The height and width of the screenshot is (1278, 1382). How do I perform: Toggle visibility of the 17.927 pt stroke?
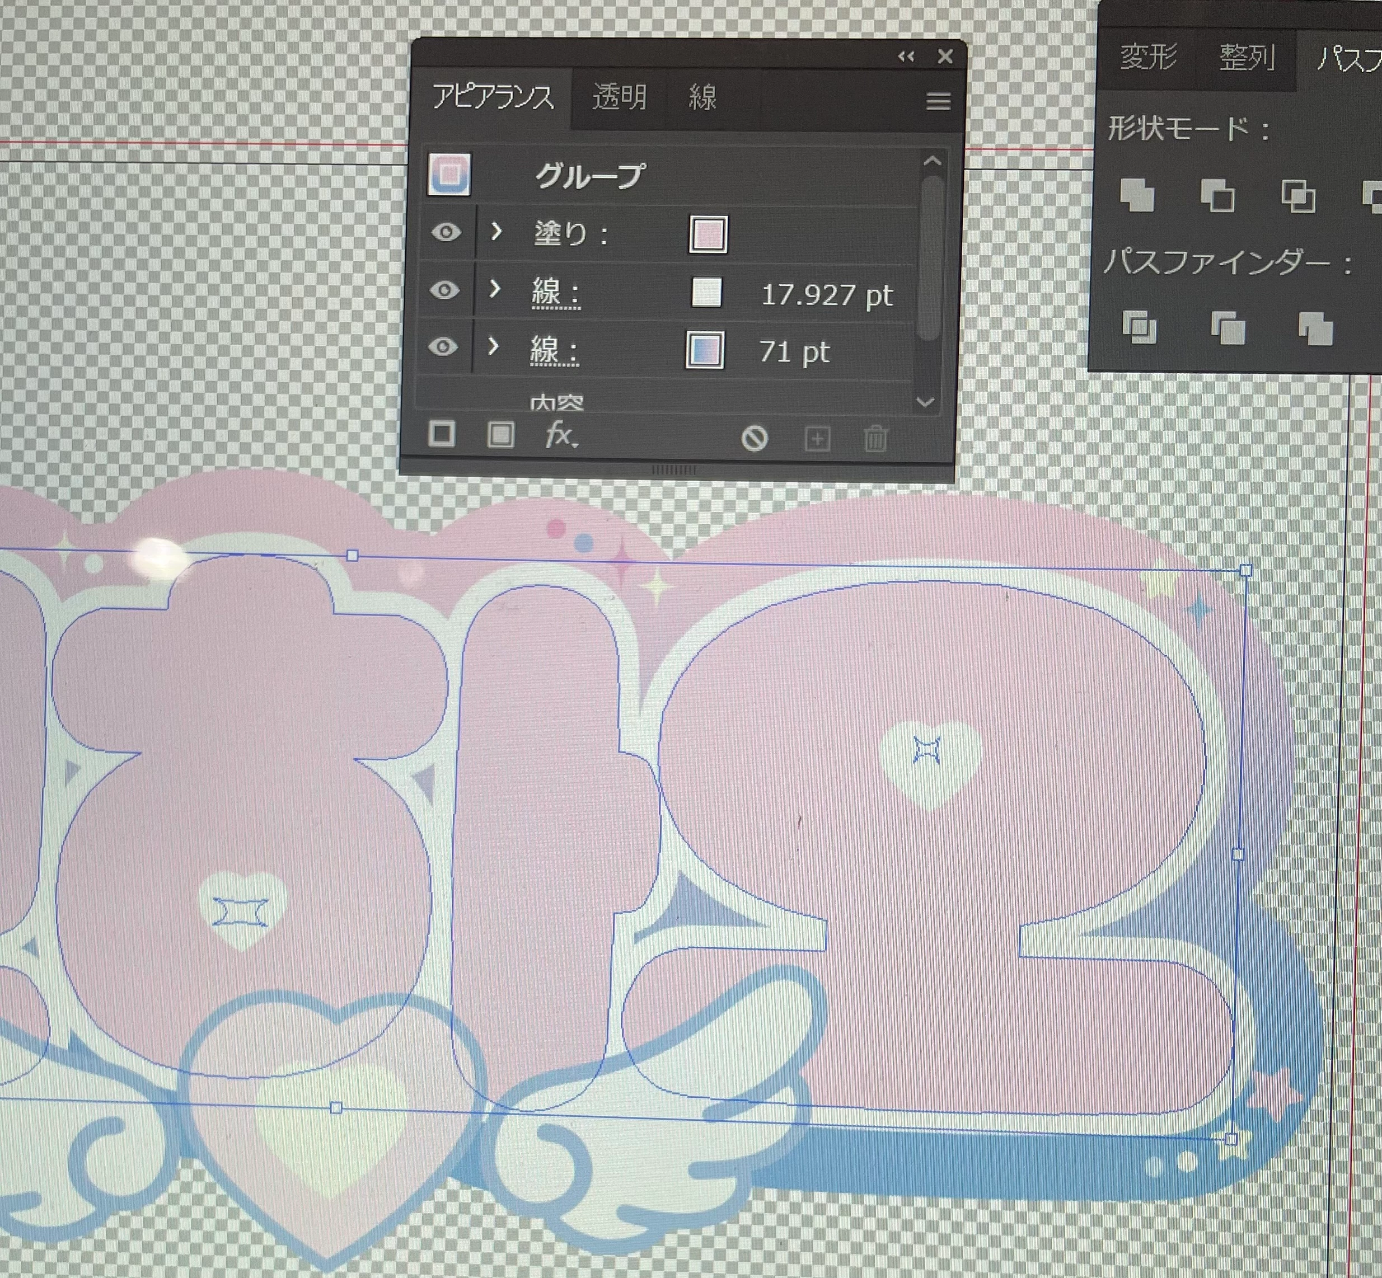tap(445, 289)
